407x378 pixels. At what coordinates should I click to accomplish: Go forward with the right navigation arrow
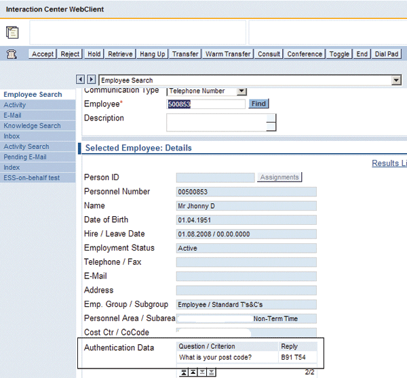pyautogui.click(x=91, y=80)
